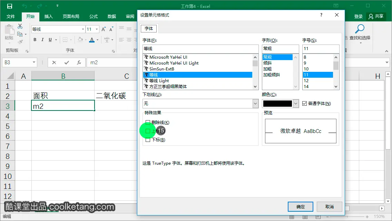Switch to the 页面布局 tab
Screen dimensions: 392x221
(x=71, y=17)
